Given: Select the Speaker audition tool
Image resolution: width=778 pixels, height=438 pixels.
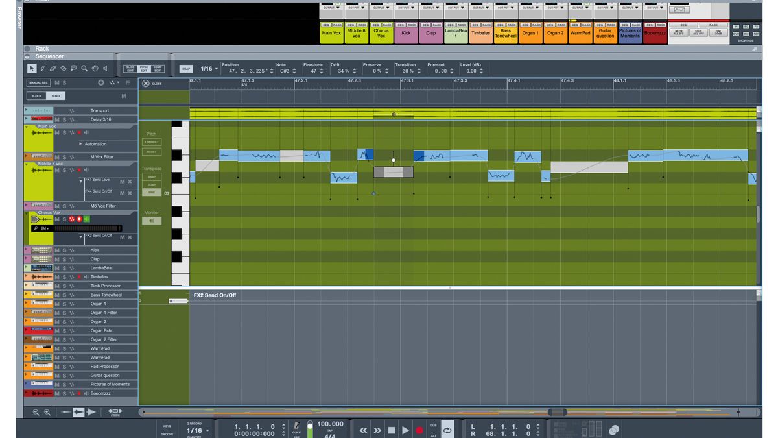Looking at the screenshot, I should tap(105, 68).
